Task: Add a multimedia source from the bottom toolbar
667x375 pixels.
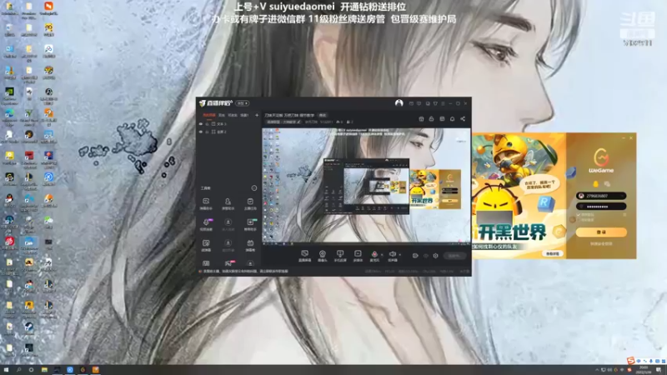Action: pos(358,255)
